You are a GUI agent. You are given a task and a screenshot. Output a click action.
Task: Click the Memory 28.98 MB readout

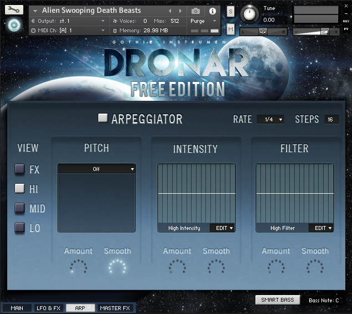coord(155,31)
